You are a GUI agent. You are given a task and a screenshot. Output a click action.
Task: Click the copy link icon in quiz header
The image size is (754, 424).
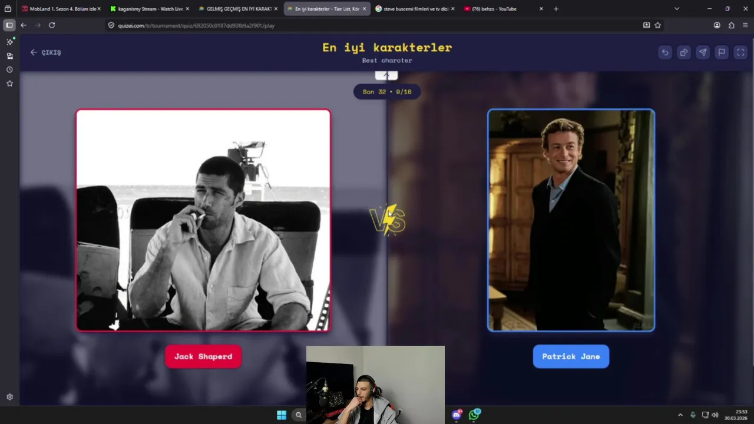point(684,52)
